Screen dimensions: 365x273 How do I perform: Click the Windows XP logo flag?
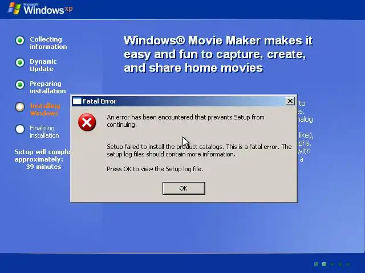(14, 9)
